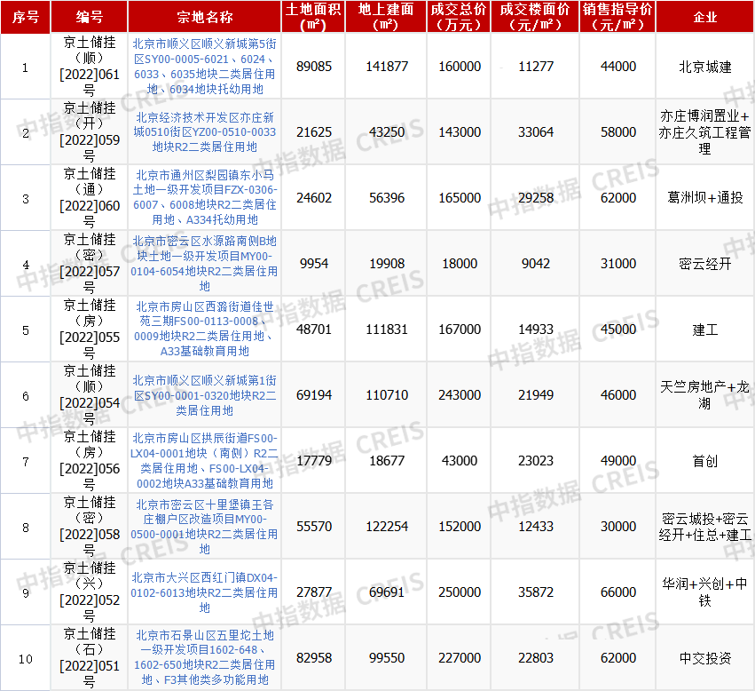Select the 葛洲坝+通投 company cell

point(705,198)
